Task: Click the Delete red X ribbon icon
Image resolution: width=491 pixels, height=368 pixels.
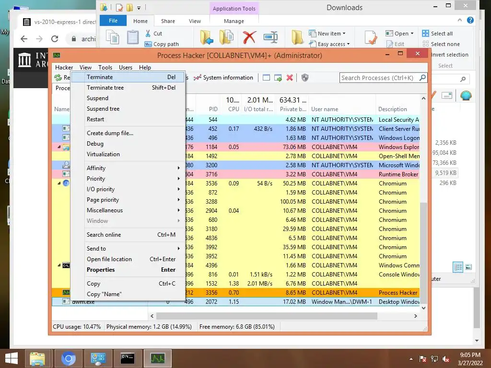Action: [x=249, y=37]
